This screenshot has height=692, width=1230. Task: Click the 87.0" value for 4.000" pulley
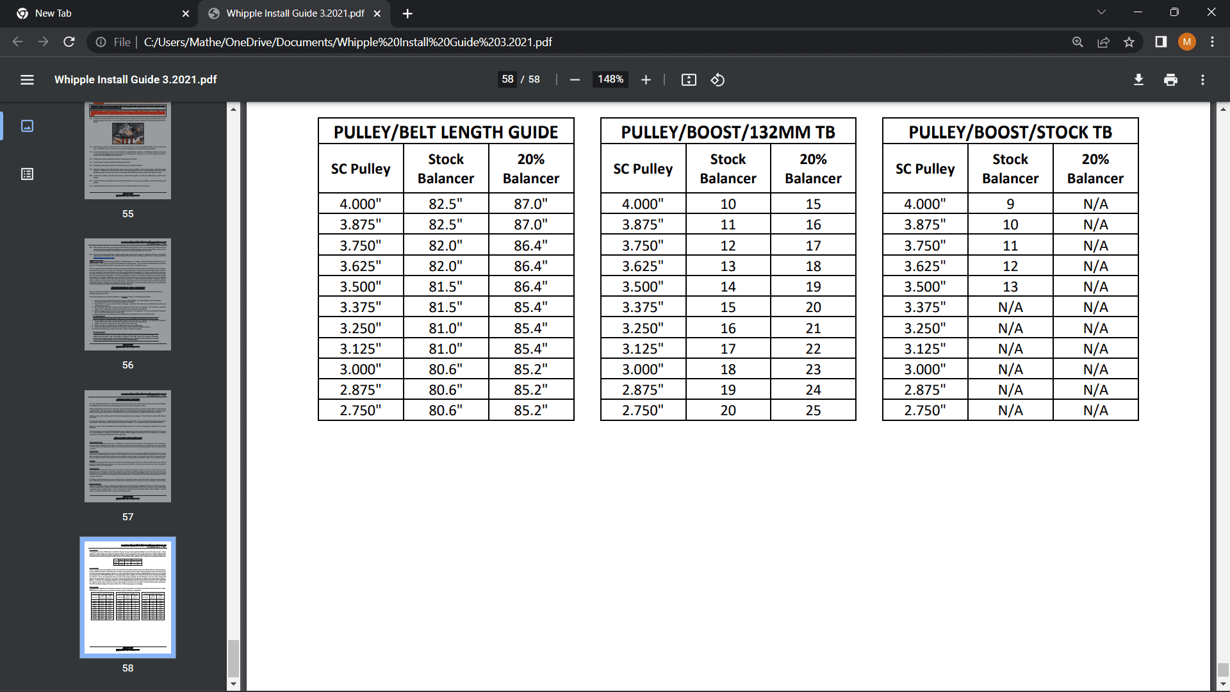pos(530,204)
